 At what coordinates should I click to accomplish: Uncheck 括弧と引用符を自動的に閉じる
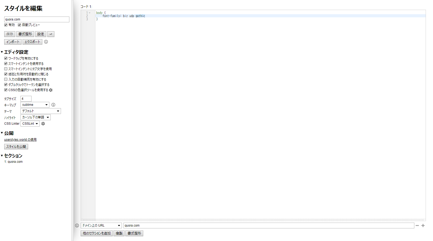6,74
